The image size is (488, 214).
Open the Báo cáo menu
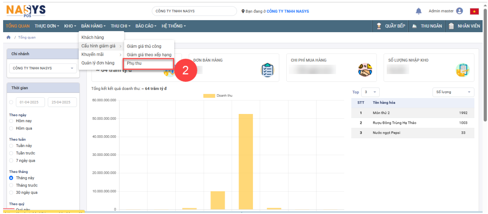(x=145, y=26)
